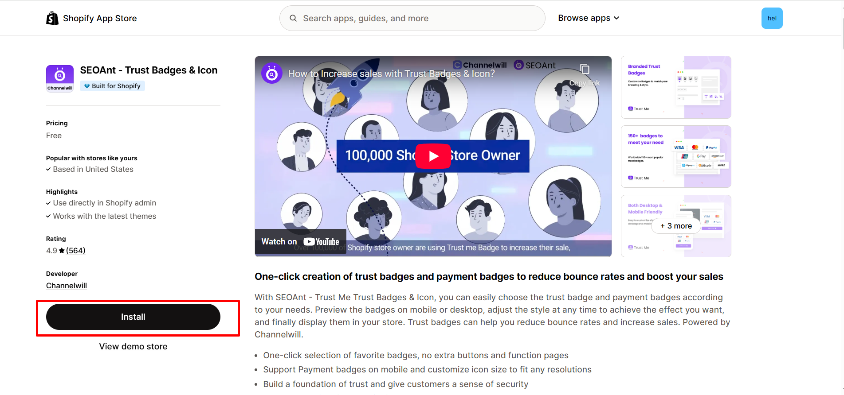Click the Built for Shopify badge
The width and height of the screenshot is (844, 395).
112,86
